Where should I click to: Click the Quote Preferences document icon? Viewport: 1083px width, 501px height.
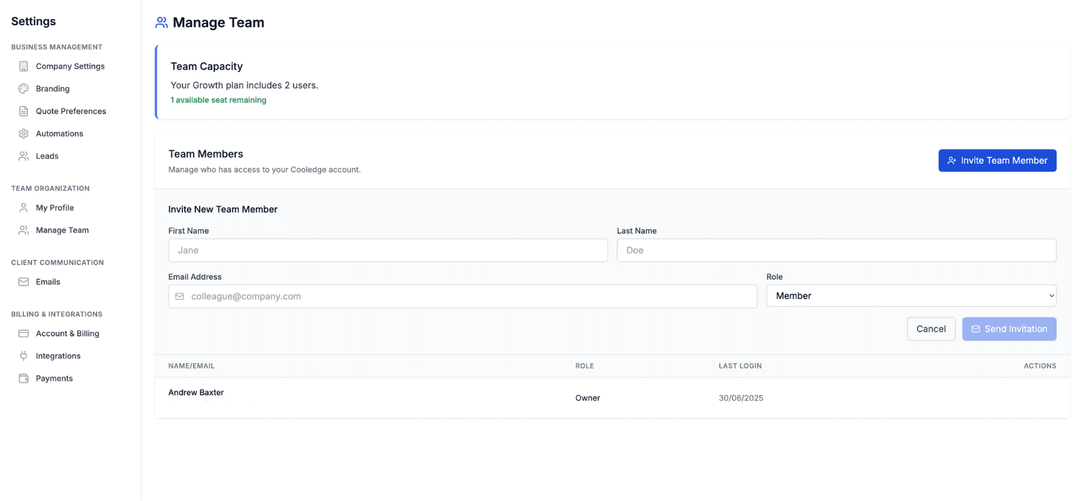(23, 111)
